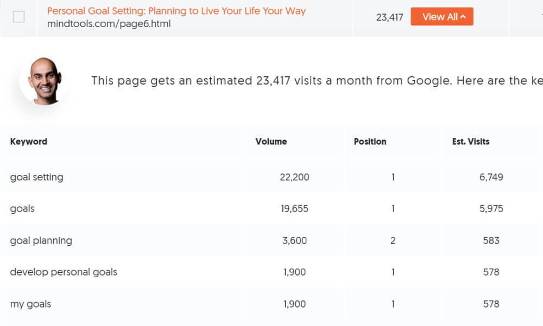
Task: Collapse keywords with the View All button
Action: point(441,17)
